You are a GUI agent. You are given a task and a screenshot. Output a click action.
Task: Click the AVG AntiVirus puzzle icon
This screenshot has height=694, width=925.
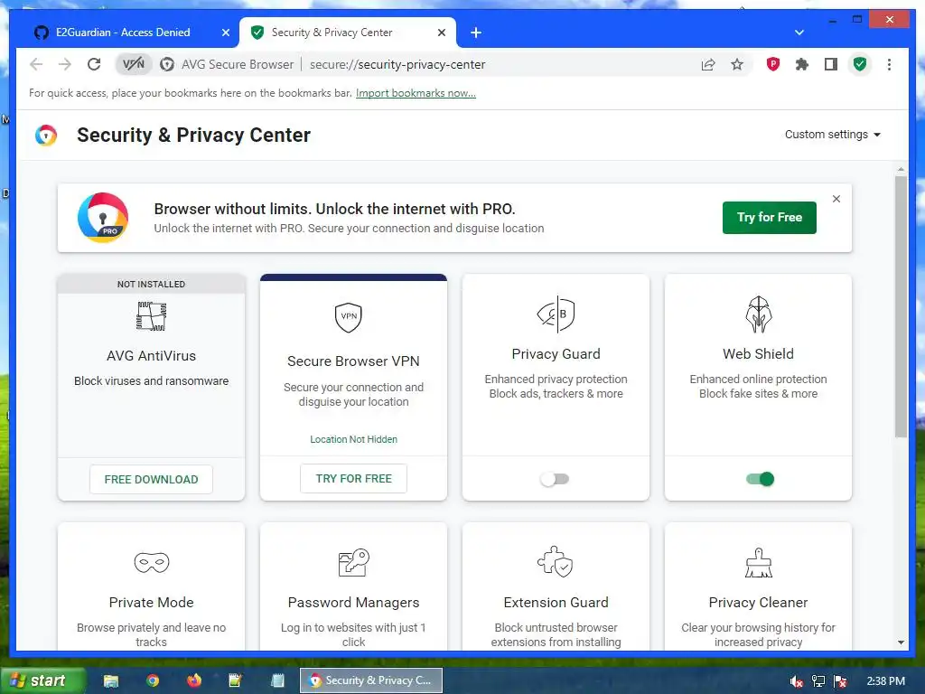(x=151, y=316)
